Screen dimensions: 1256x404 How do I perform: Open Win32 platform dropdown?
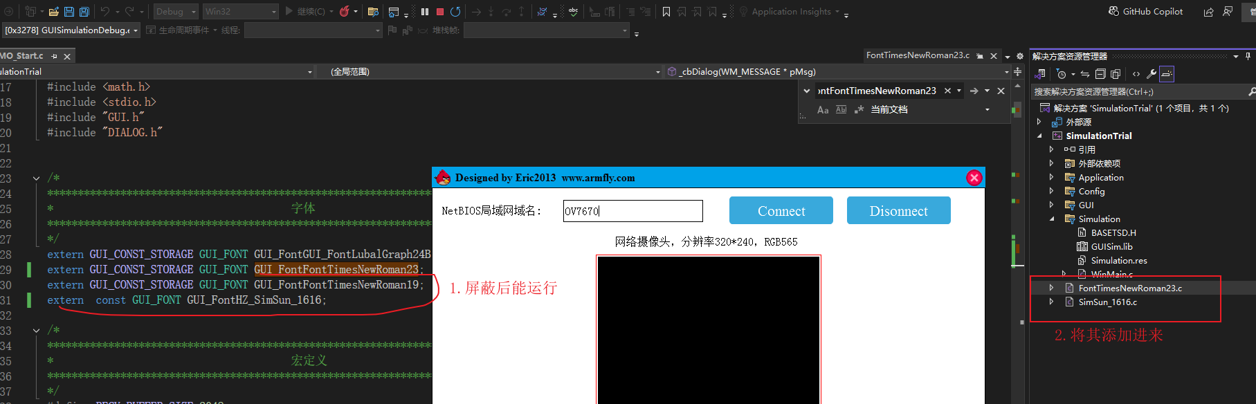[240, 12]
